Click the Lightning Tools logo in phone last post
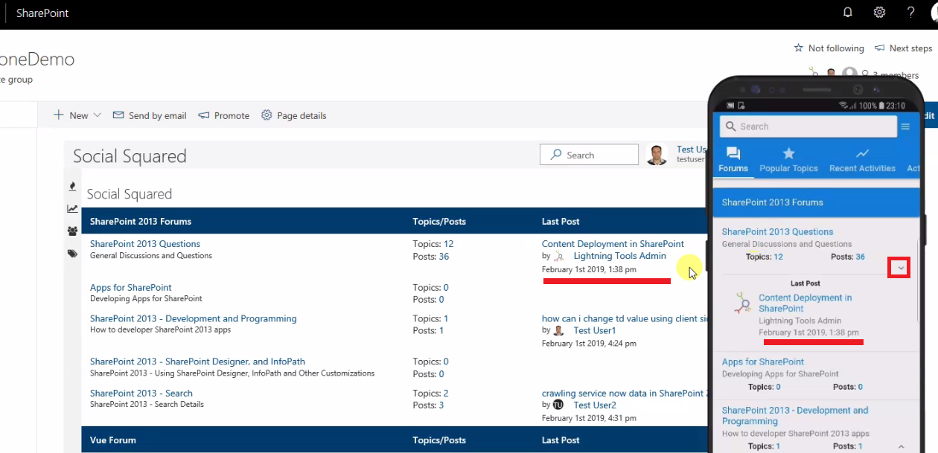 741,303
